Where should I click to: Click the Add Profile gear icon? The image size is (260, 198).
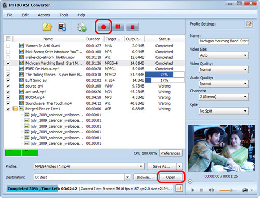pyautogui.click(x=82, y=27)
